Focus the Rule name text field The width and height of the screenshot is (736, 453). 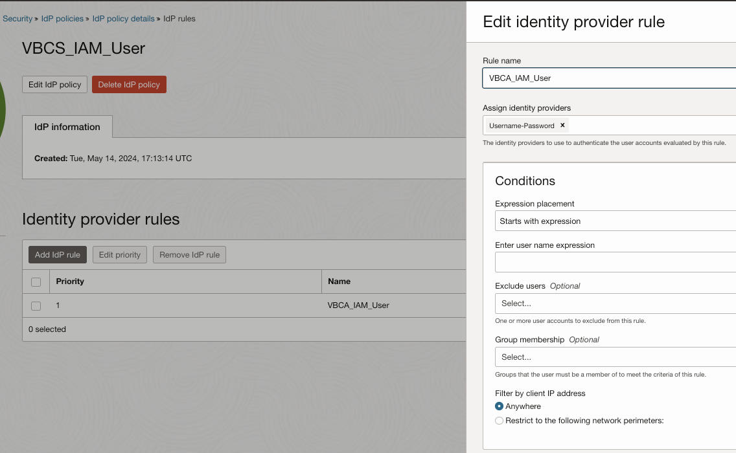(609, 78)
